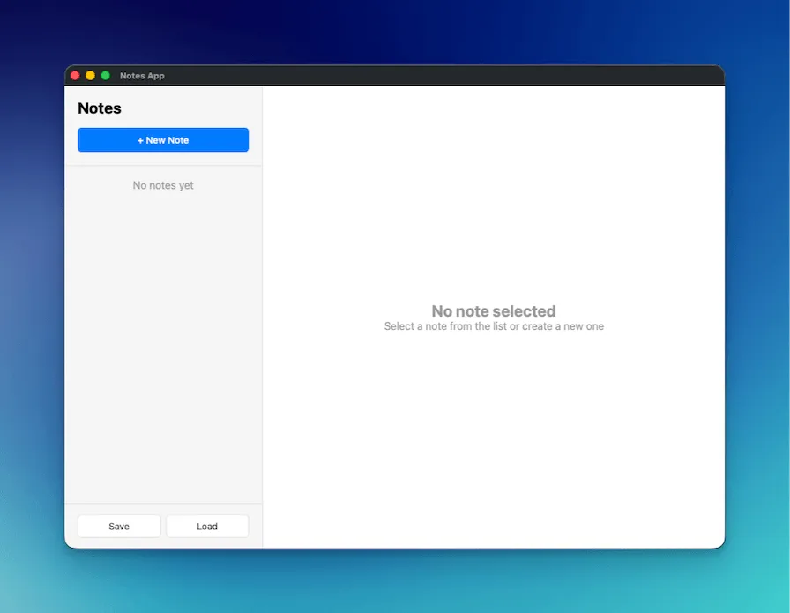Click the "No notes yet" placeholder text
The height and width of the screenshot is (613, 790).
(162, 185)
